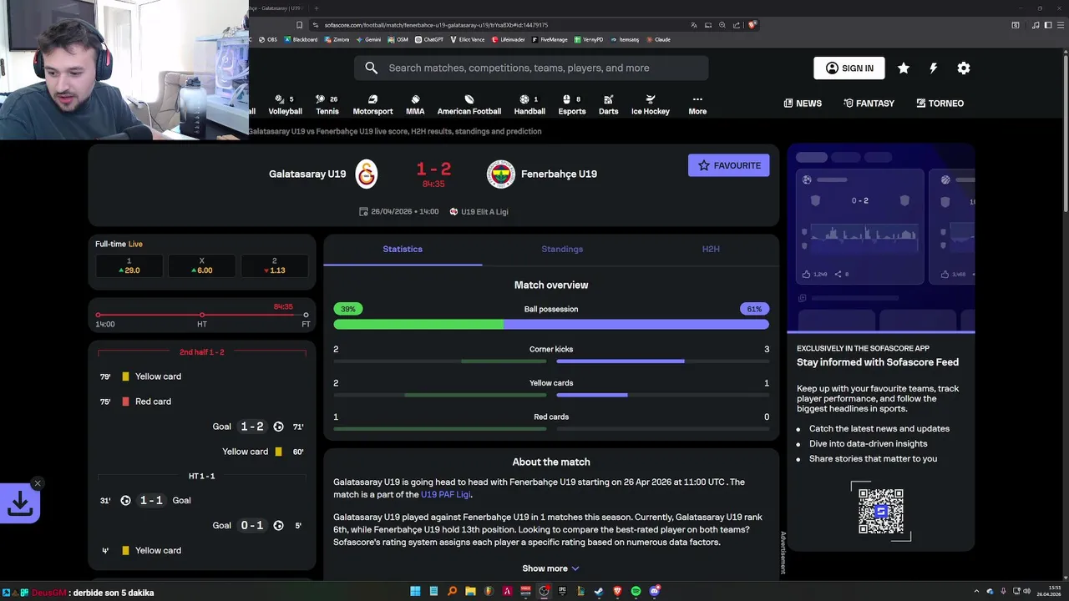1069x601 pixels.
Task: Click the 1-1 goal event at 31'
Action: point(202,501)
